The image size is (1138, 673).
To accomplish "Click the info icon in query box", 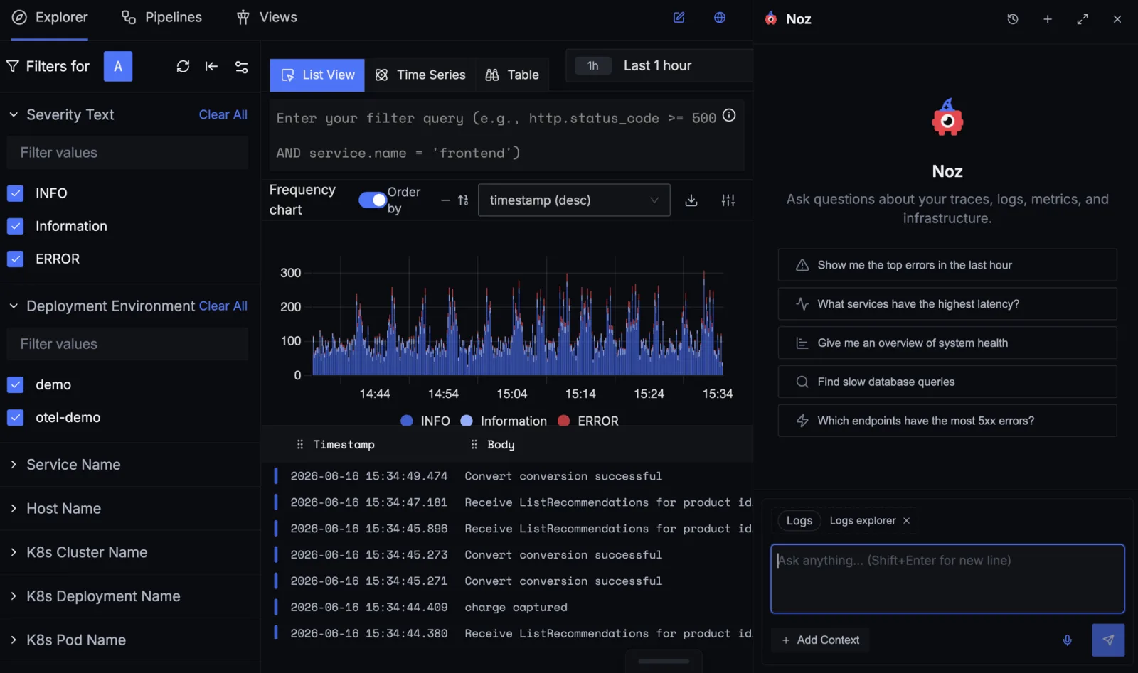I will 729,115.
